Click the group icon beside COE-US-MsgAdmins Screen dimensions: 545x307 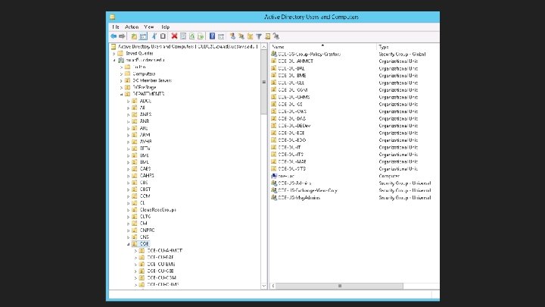pyautogui.click(x=274, y=197)
